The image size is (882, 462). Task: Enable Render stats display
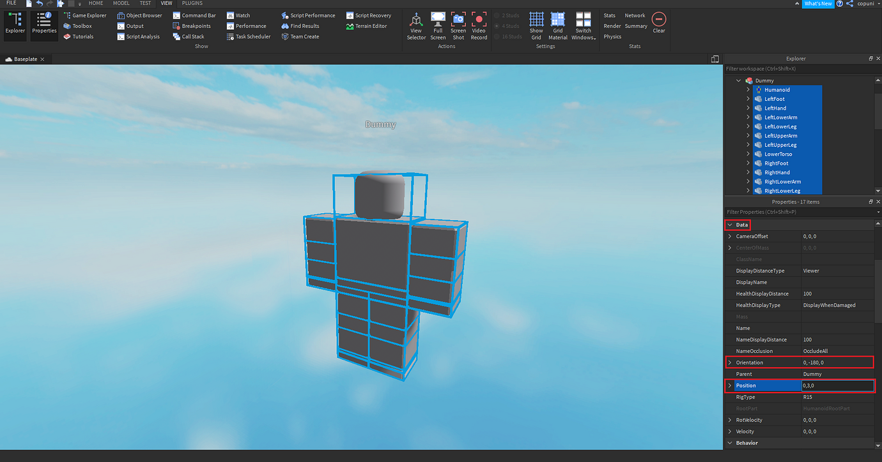point(612,26)
